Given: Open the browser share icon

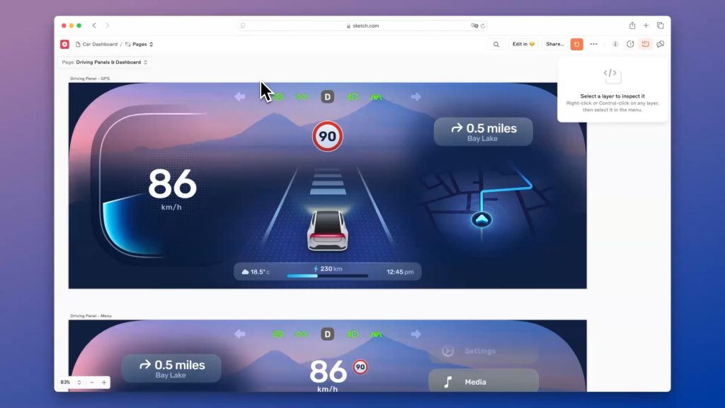Looking at the screenshot, I should coord(632,25).
